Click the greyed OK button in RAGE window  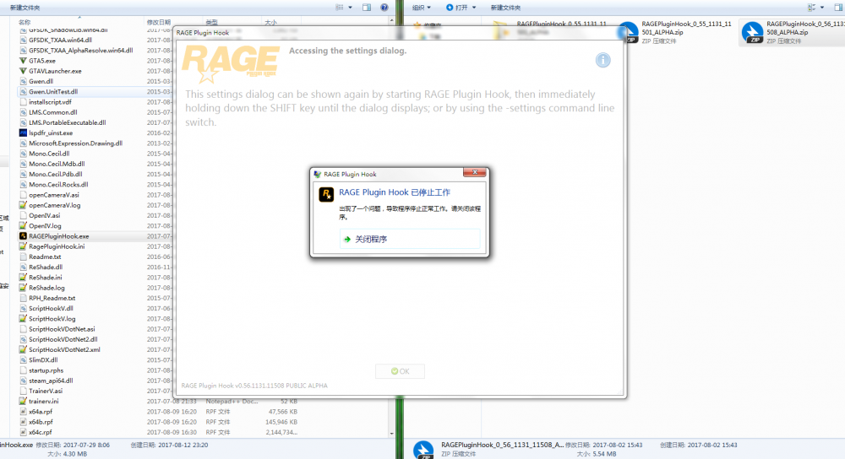click(400, 371)
